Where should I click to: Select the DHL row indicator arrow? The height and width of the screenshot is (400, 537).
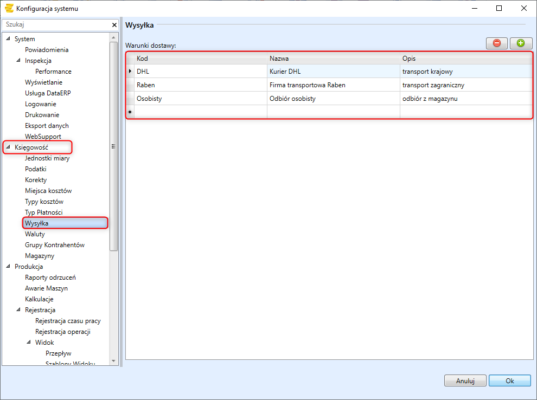(x=130, y=71)
